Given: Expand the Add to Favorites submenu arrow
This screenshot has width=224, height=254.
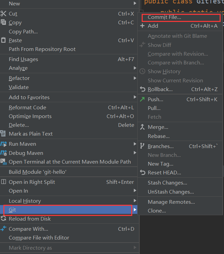Looking at the screenshot, I should pyautogui.click(x=135, y=97).
